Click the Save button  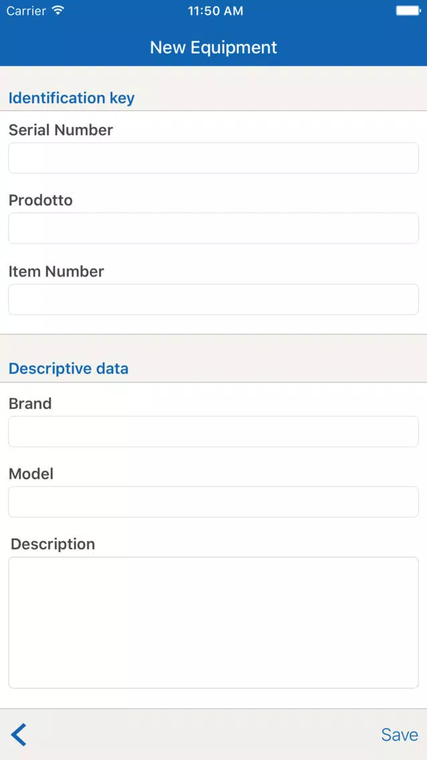tap(400, 735)
